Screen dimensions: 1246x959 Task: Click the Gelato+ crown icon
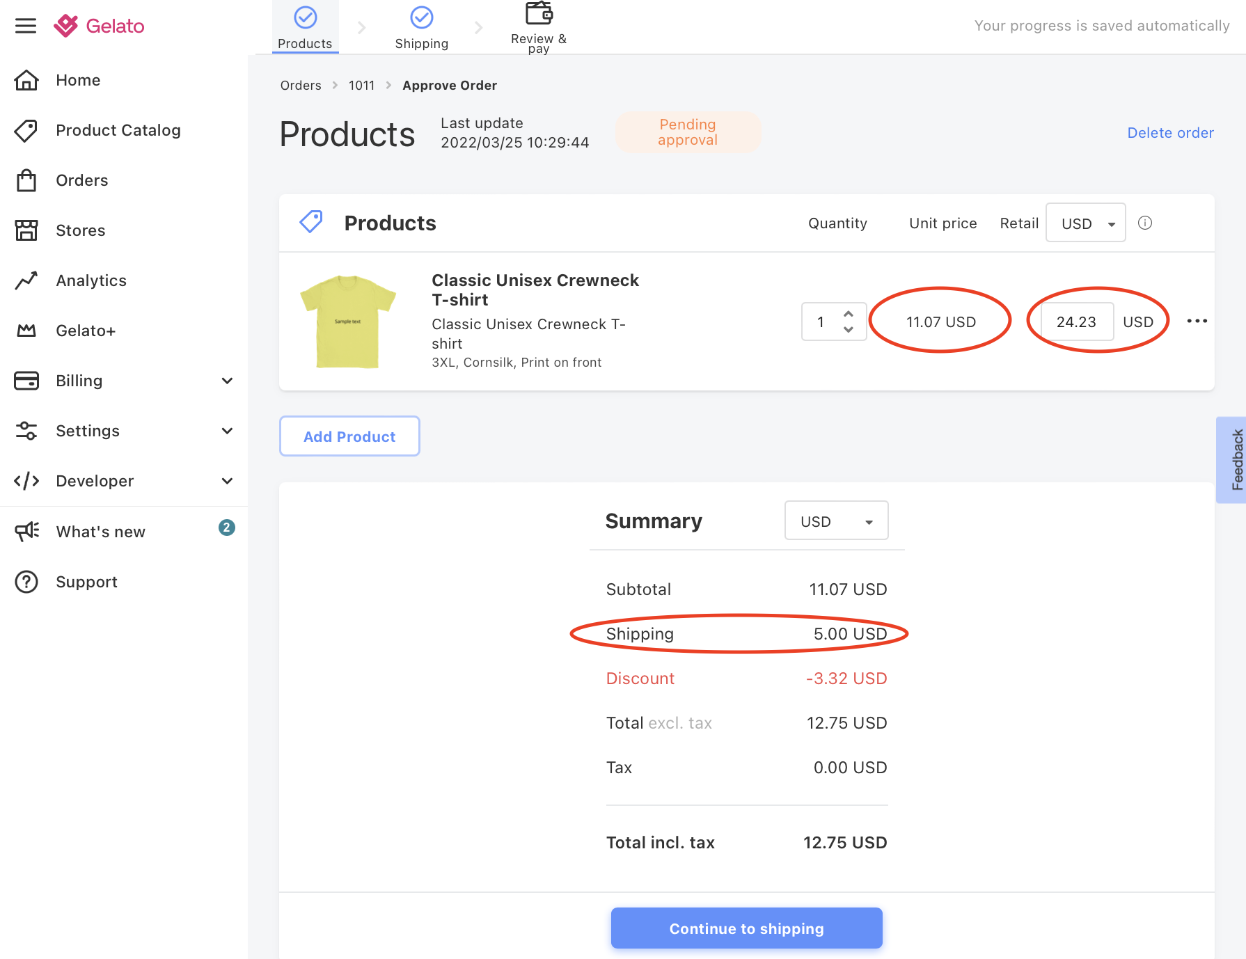click(26, 331)
